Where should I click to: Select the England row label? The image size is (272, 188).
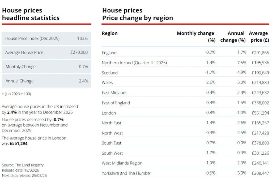coord(109,53)
